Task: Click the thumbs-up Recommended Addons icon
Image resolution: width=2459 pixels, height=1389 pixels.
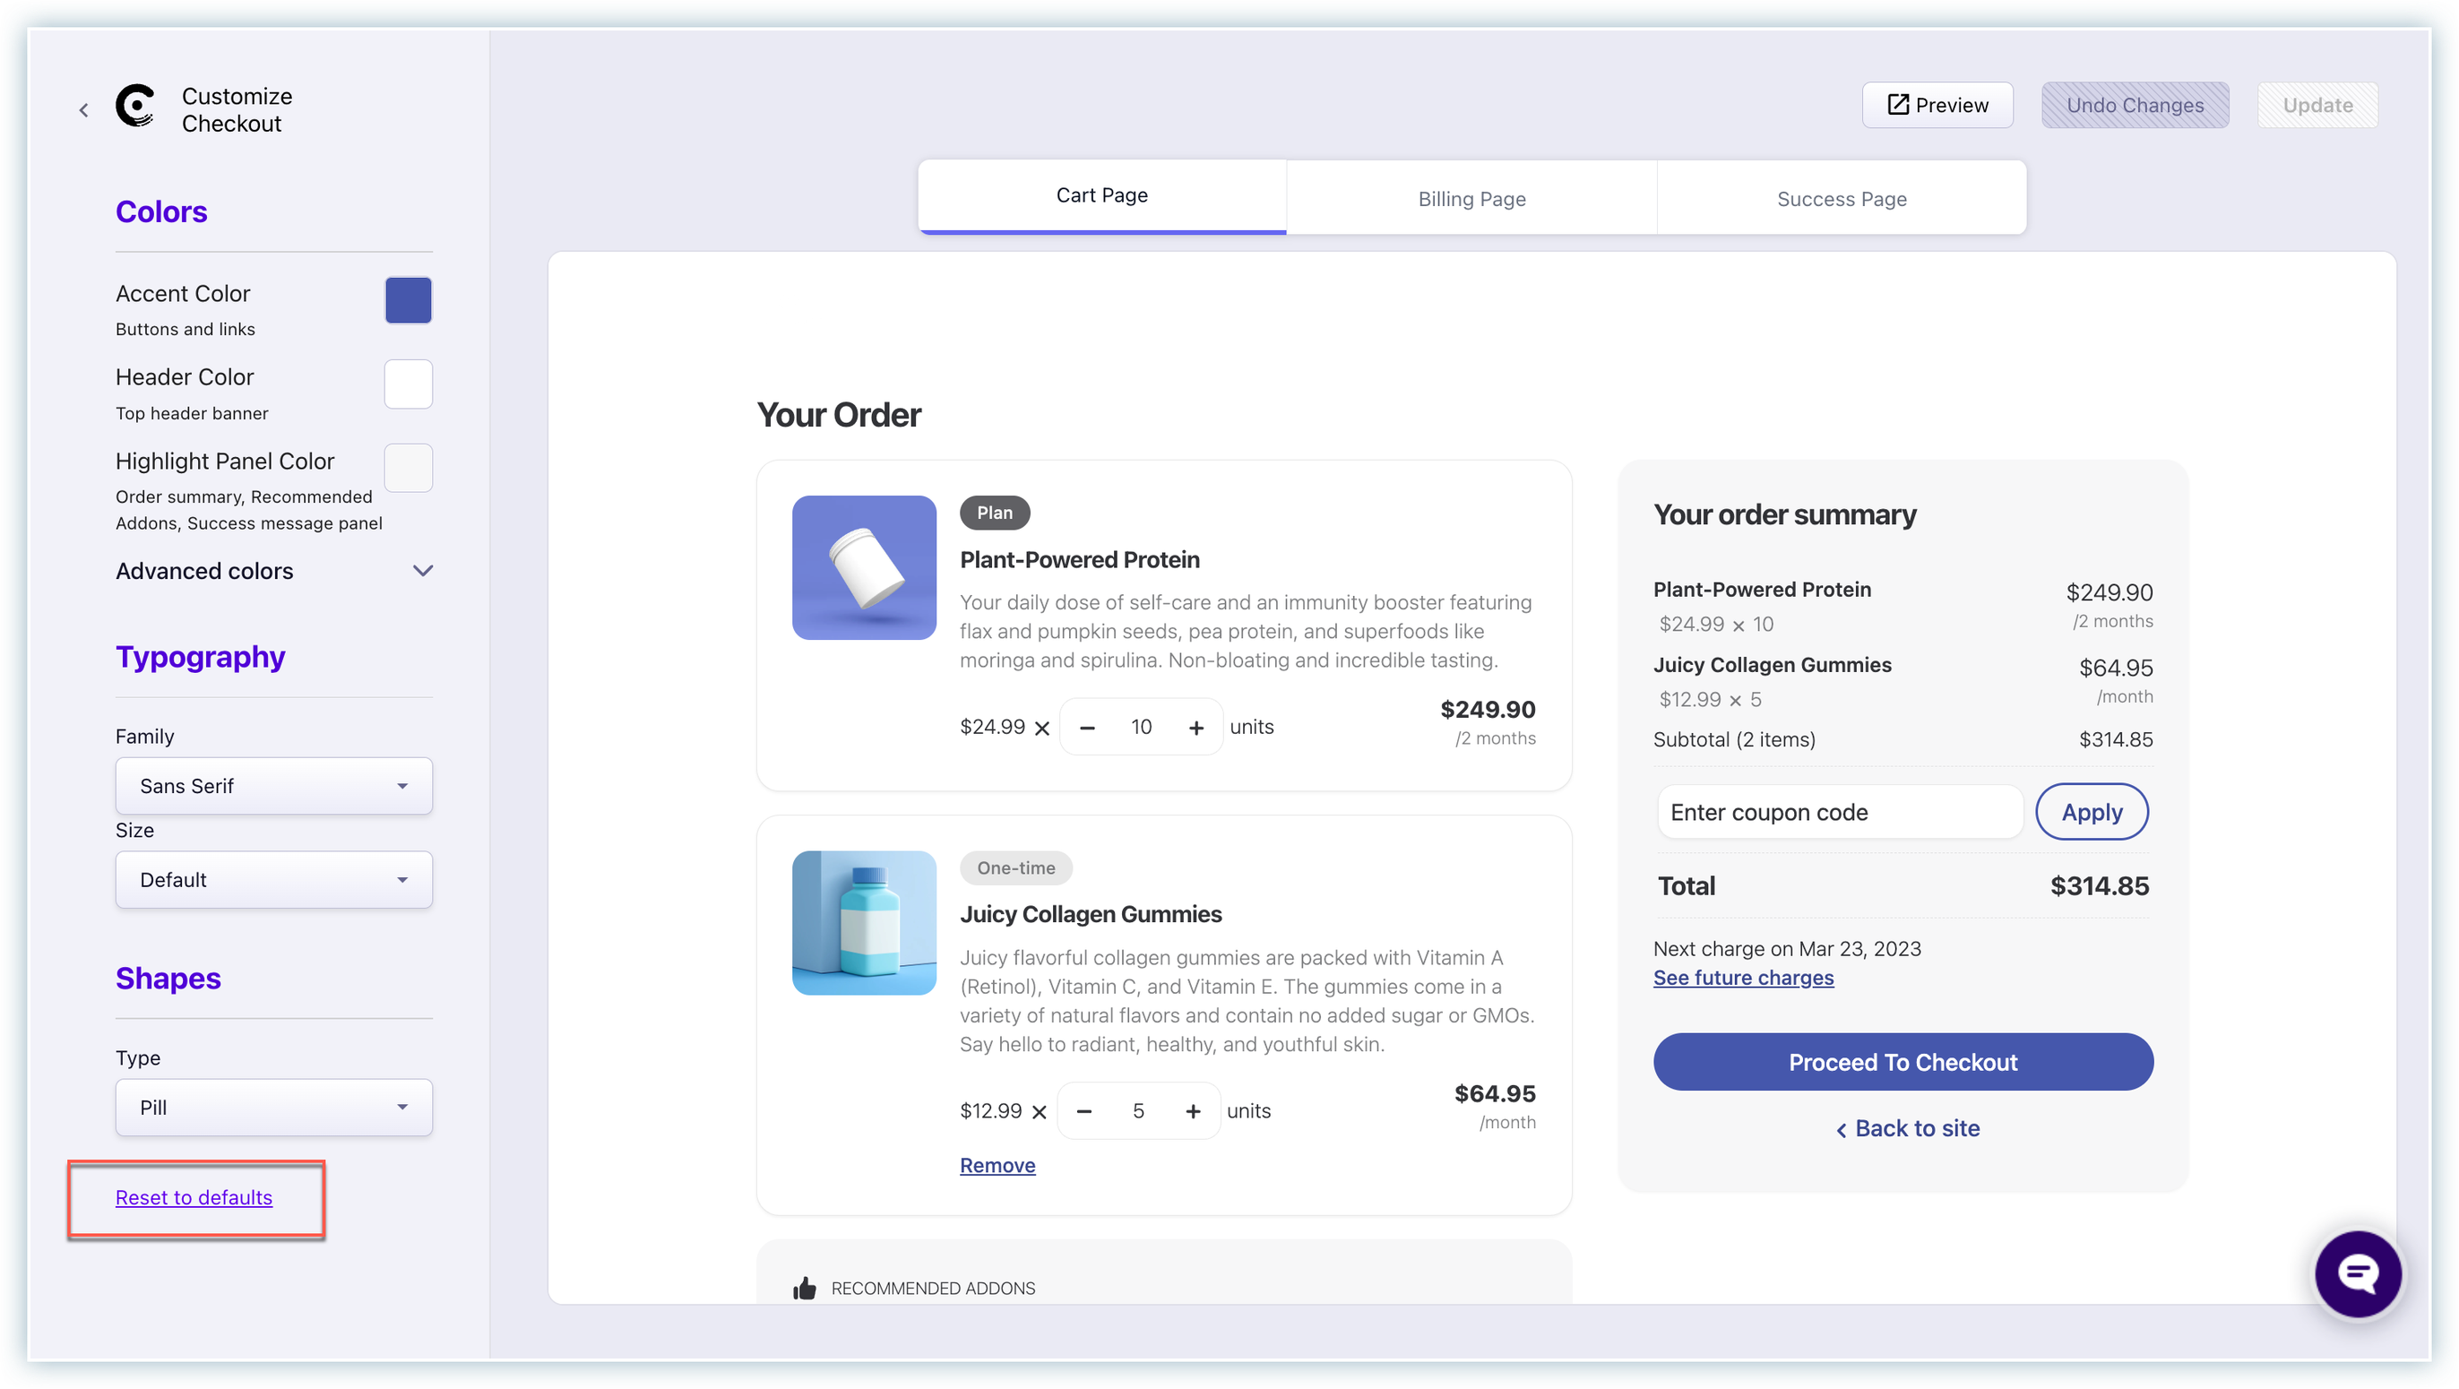Action: [x=805, y=1288]
